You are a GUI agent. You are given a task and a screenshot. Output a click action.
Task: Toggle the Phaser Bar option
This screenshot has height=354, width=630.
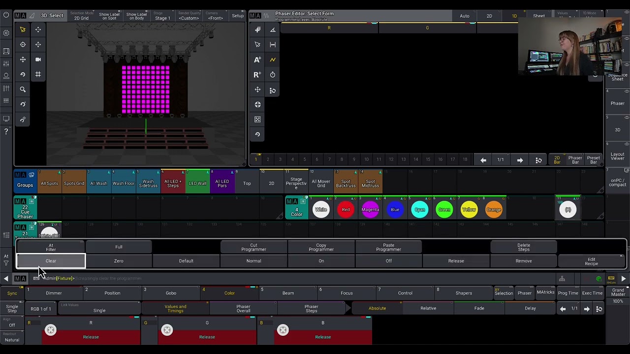pos(575,160)
